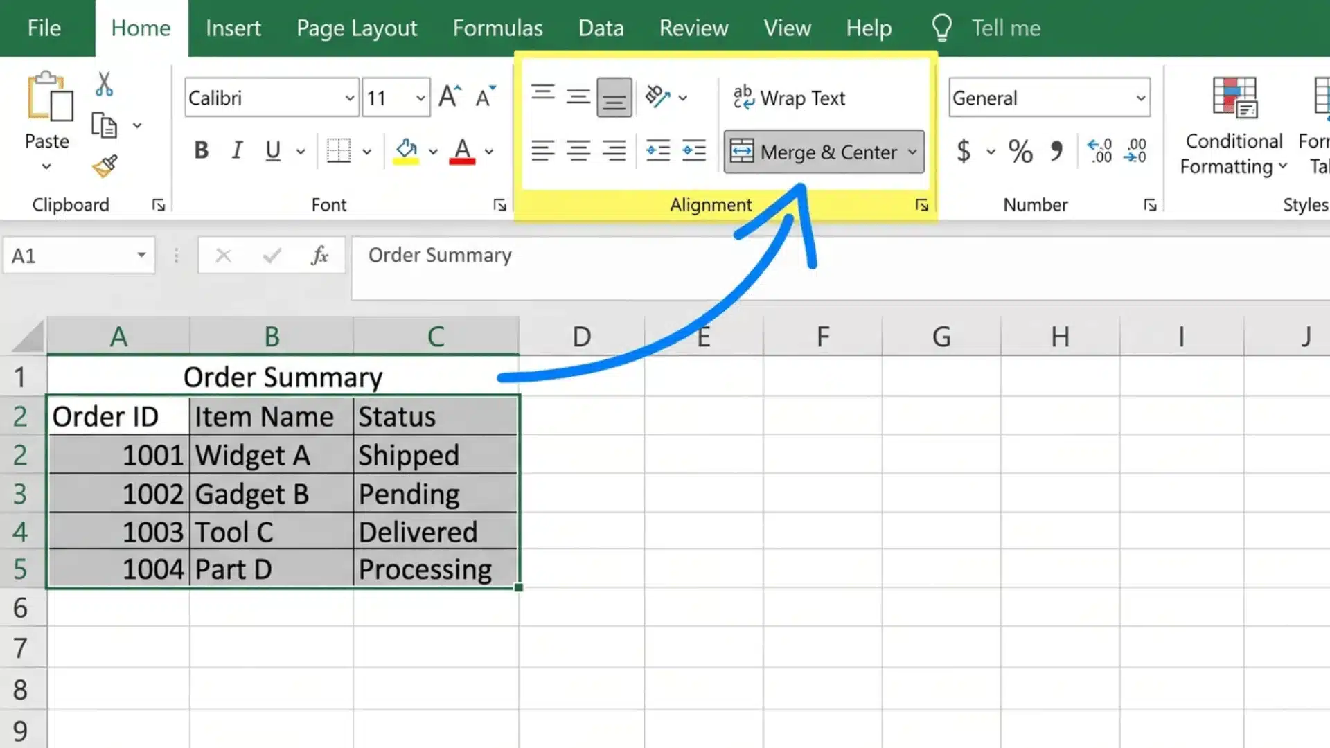Toggle Bold formatting
The image size is (1330, 748).
pos(201,150)
